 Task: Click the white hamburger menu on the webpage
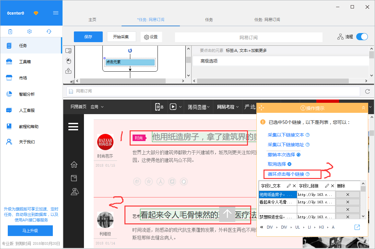coord(73,126)
